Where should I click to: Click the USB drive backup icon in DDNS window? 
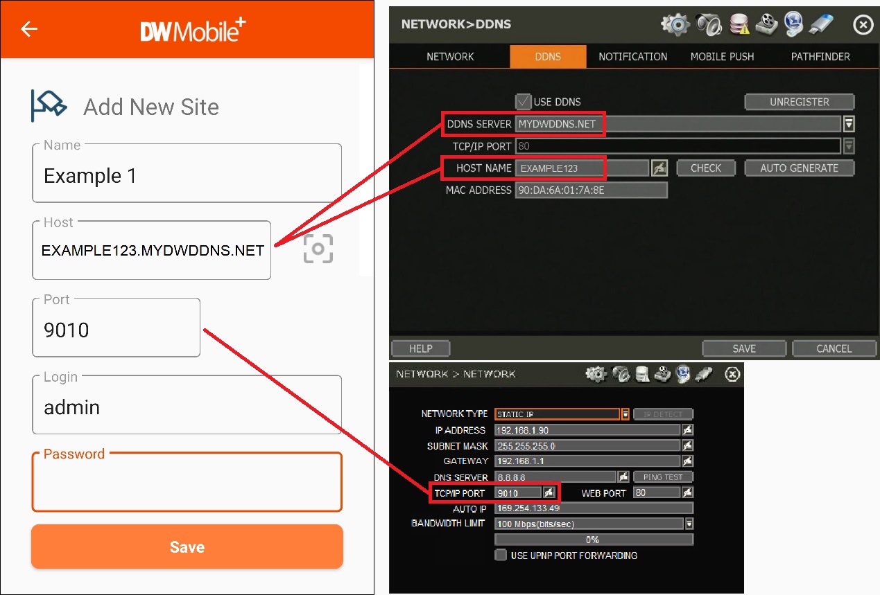click(821, 25)
